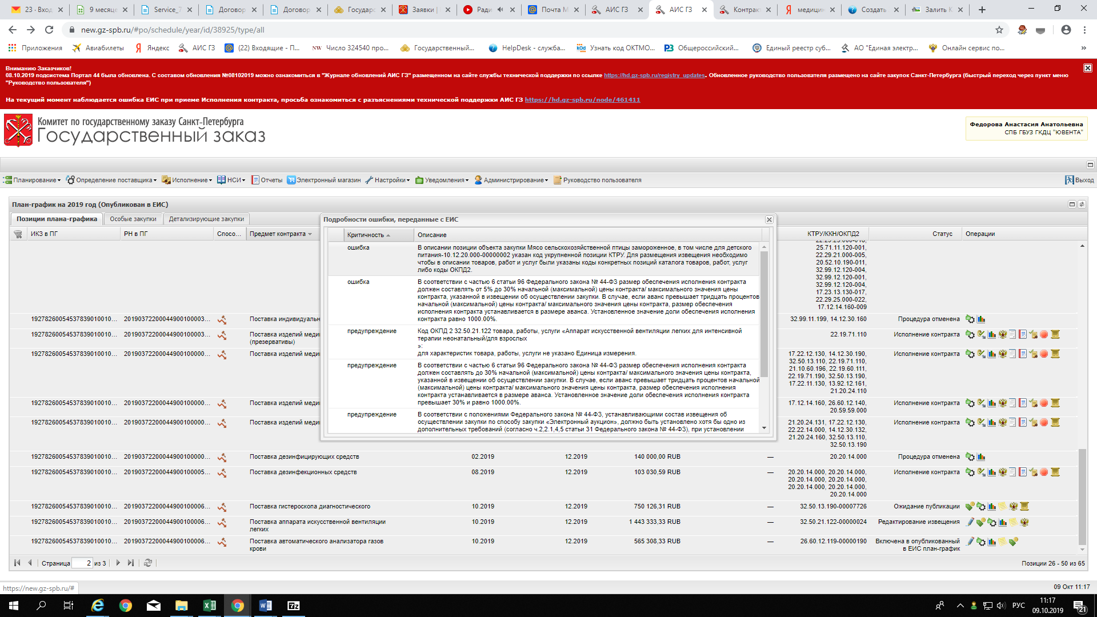Sort by Критичность column header
Screen dimensions: 1097x617
pos(366,235)
